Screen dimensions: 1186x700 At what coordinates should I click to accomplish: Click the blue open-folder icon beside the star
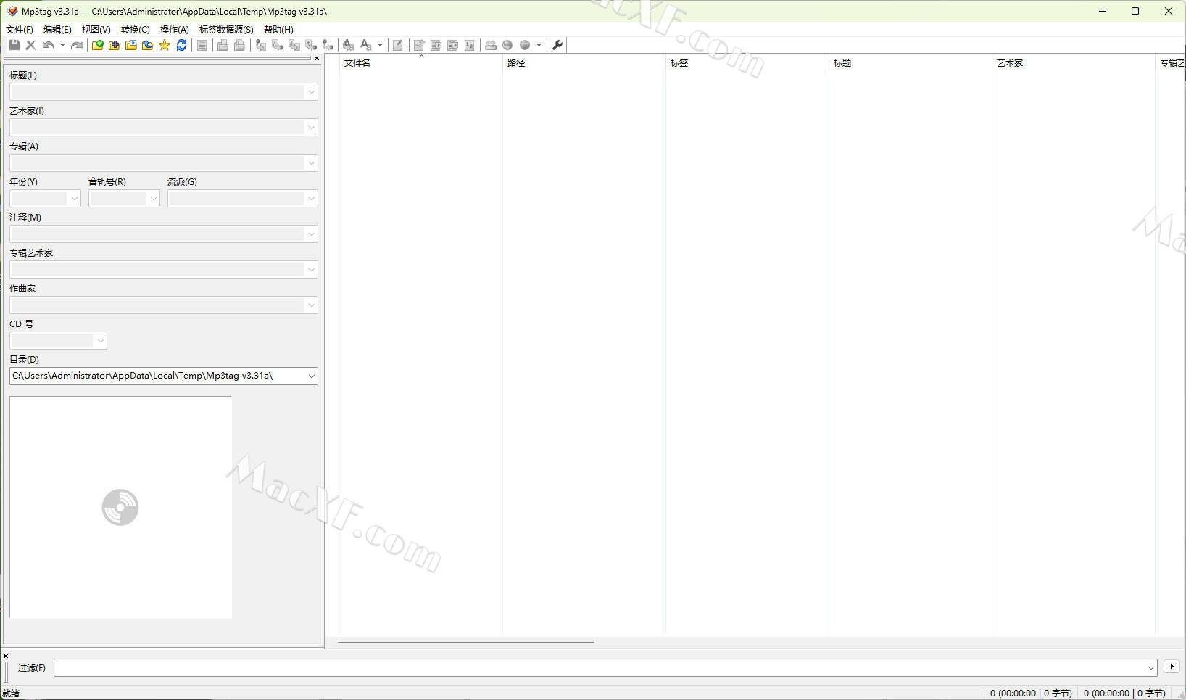[148, 45]
